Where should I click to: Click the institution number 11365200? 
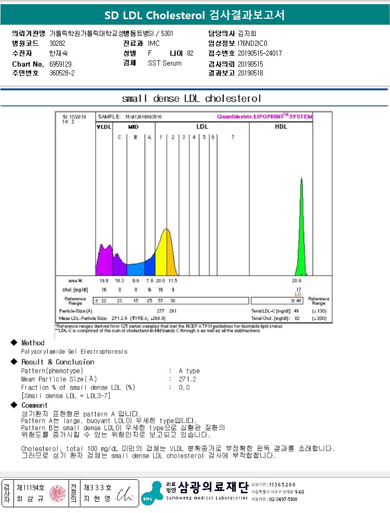282,485
